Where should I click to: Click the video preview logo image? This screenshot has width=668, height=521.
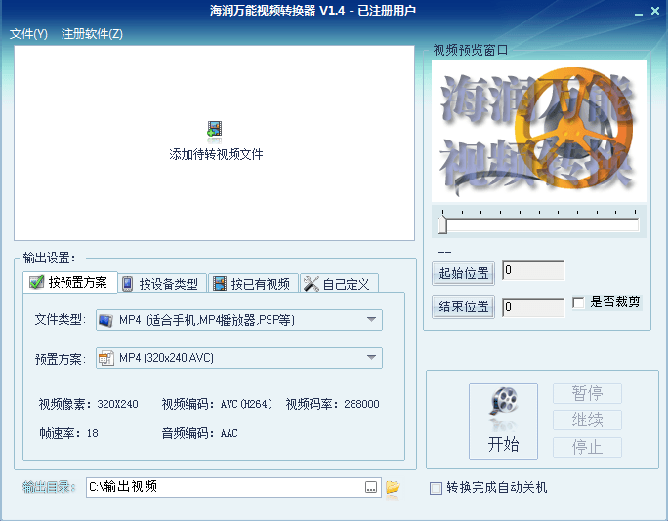[539, 131]
